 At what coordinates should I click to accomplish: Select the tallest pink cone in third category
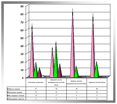tap(73, 44)
